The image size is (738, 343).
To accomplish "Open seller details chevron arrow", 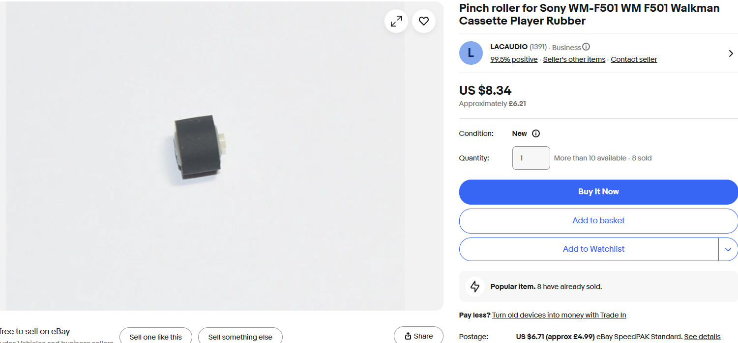I will coord(731,53).
